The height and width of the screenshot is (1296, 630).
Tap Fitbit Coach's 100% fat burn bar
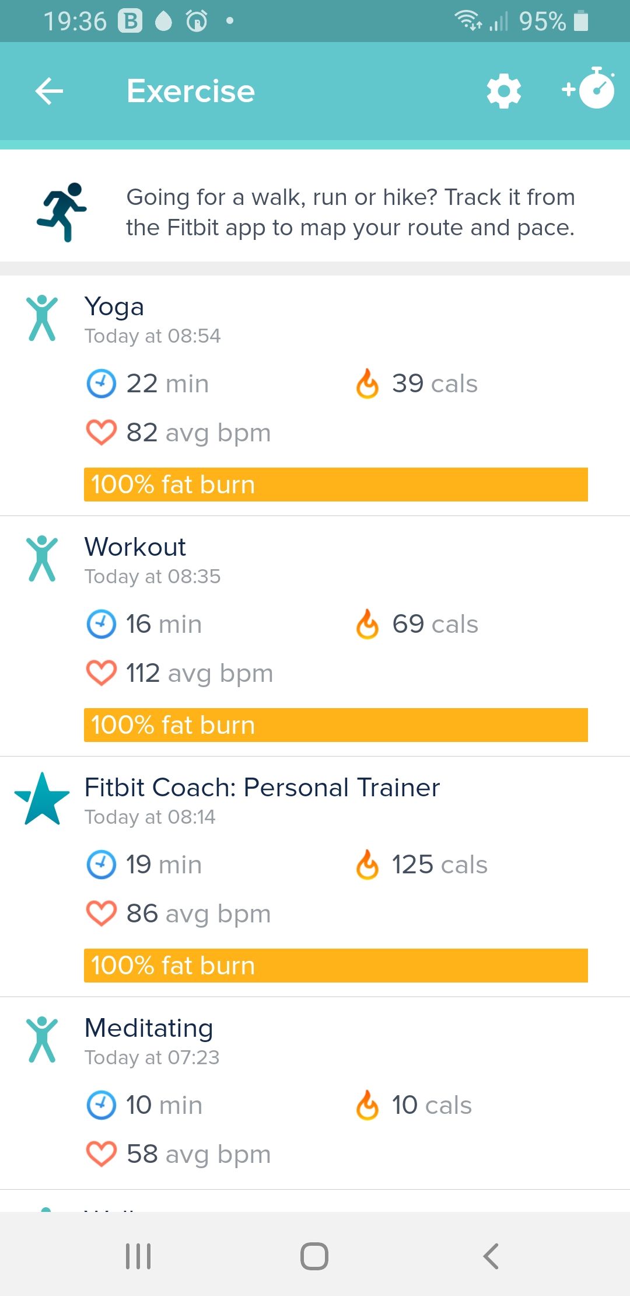pyautogui.click(x=336, y=966)
